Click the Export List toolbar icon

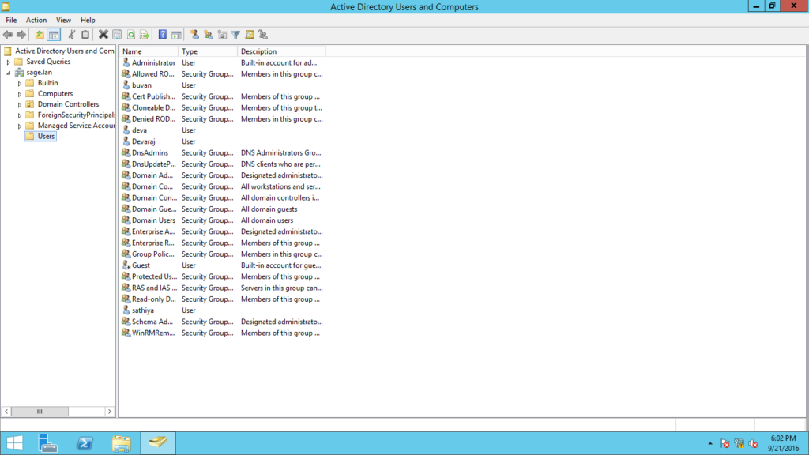pos(144,35)
